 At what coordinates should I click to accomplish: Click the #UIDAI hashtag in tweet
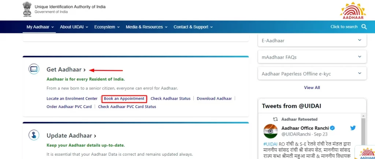270,144
